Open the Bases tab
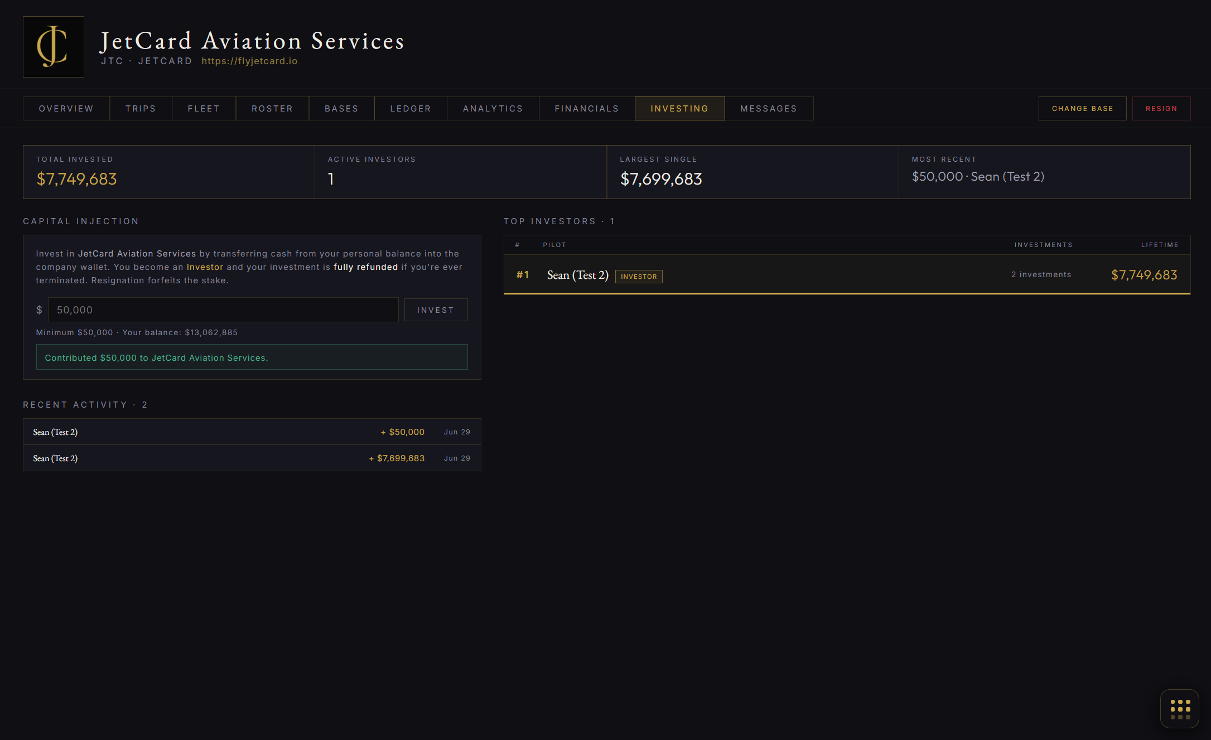Image resolution: width=1211 pixels, height=740 pixels. (341, 109)
